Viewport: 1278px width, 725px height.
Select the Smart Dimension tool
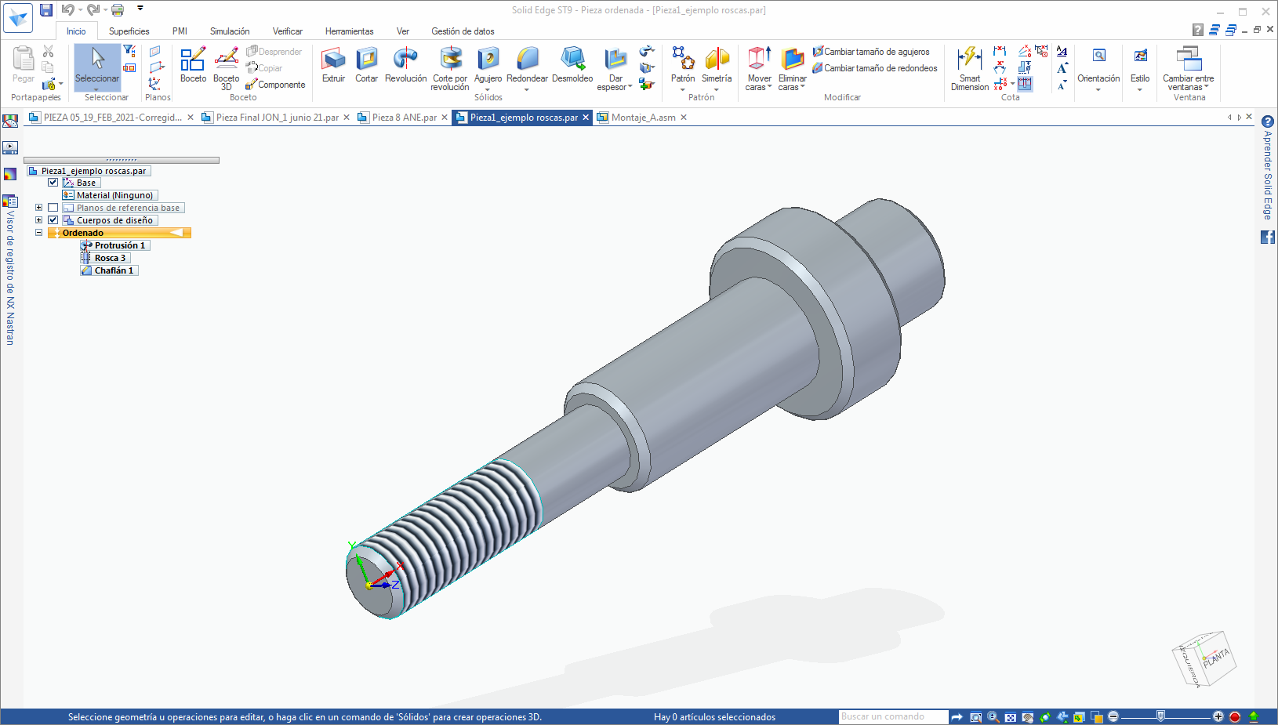970,68
